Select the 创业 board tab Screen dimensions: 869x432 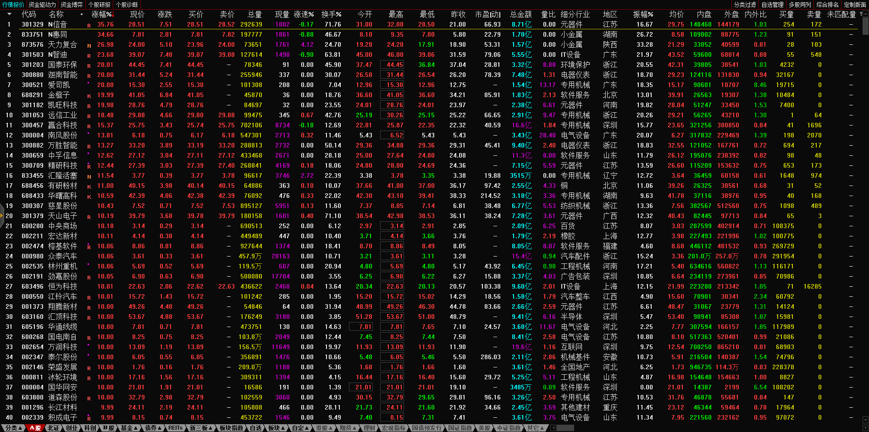pyautogui.click(x=72, y=428)
